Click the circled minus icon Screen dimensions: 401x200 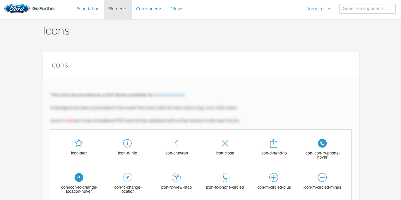coord(322,178)
